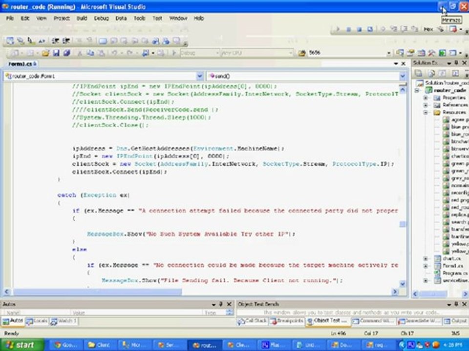Click the Decrease Indent icon

pos(55,40)
